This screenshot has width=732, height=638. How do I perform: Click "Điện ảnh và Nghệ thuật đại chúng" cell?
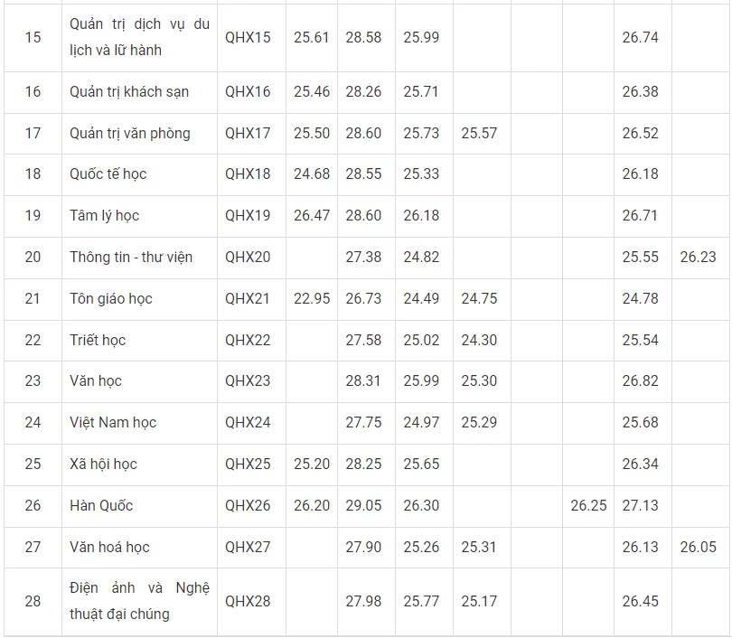[139, 601]
